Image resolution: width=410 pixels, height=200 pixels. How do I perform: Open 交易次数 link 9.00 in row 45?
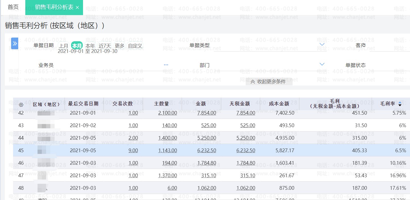[x=133, y=150]
